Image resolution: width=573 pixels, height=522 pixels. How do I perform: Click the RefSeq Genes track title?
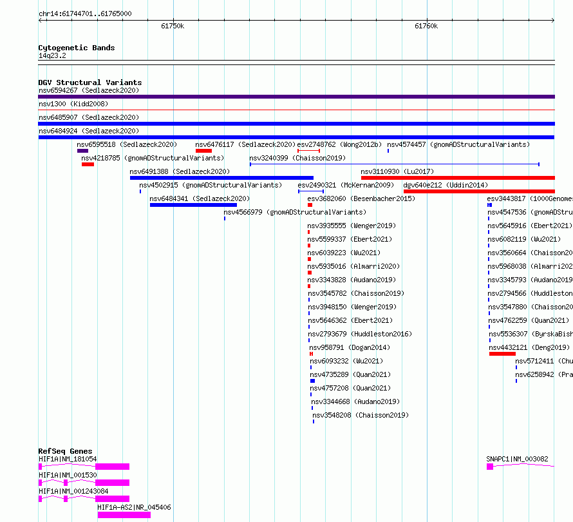[x=65, y=451]
